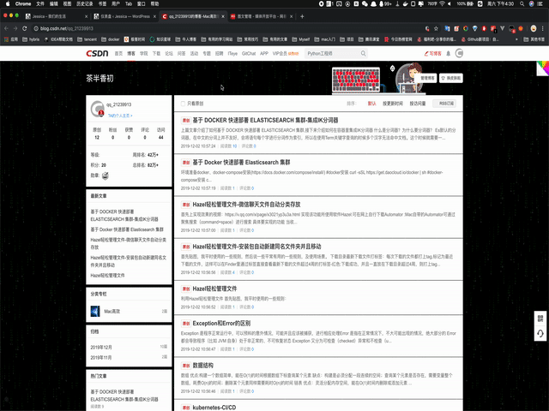The width and height of the screenshot is (549, 411).
Task: Click the RSS订阅 button
Action: point(445,103)
